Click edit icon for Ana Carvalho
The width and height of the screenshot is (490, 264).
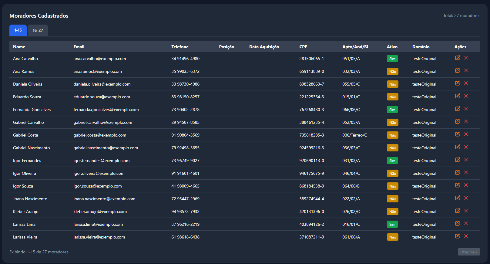coord(457,58)
